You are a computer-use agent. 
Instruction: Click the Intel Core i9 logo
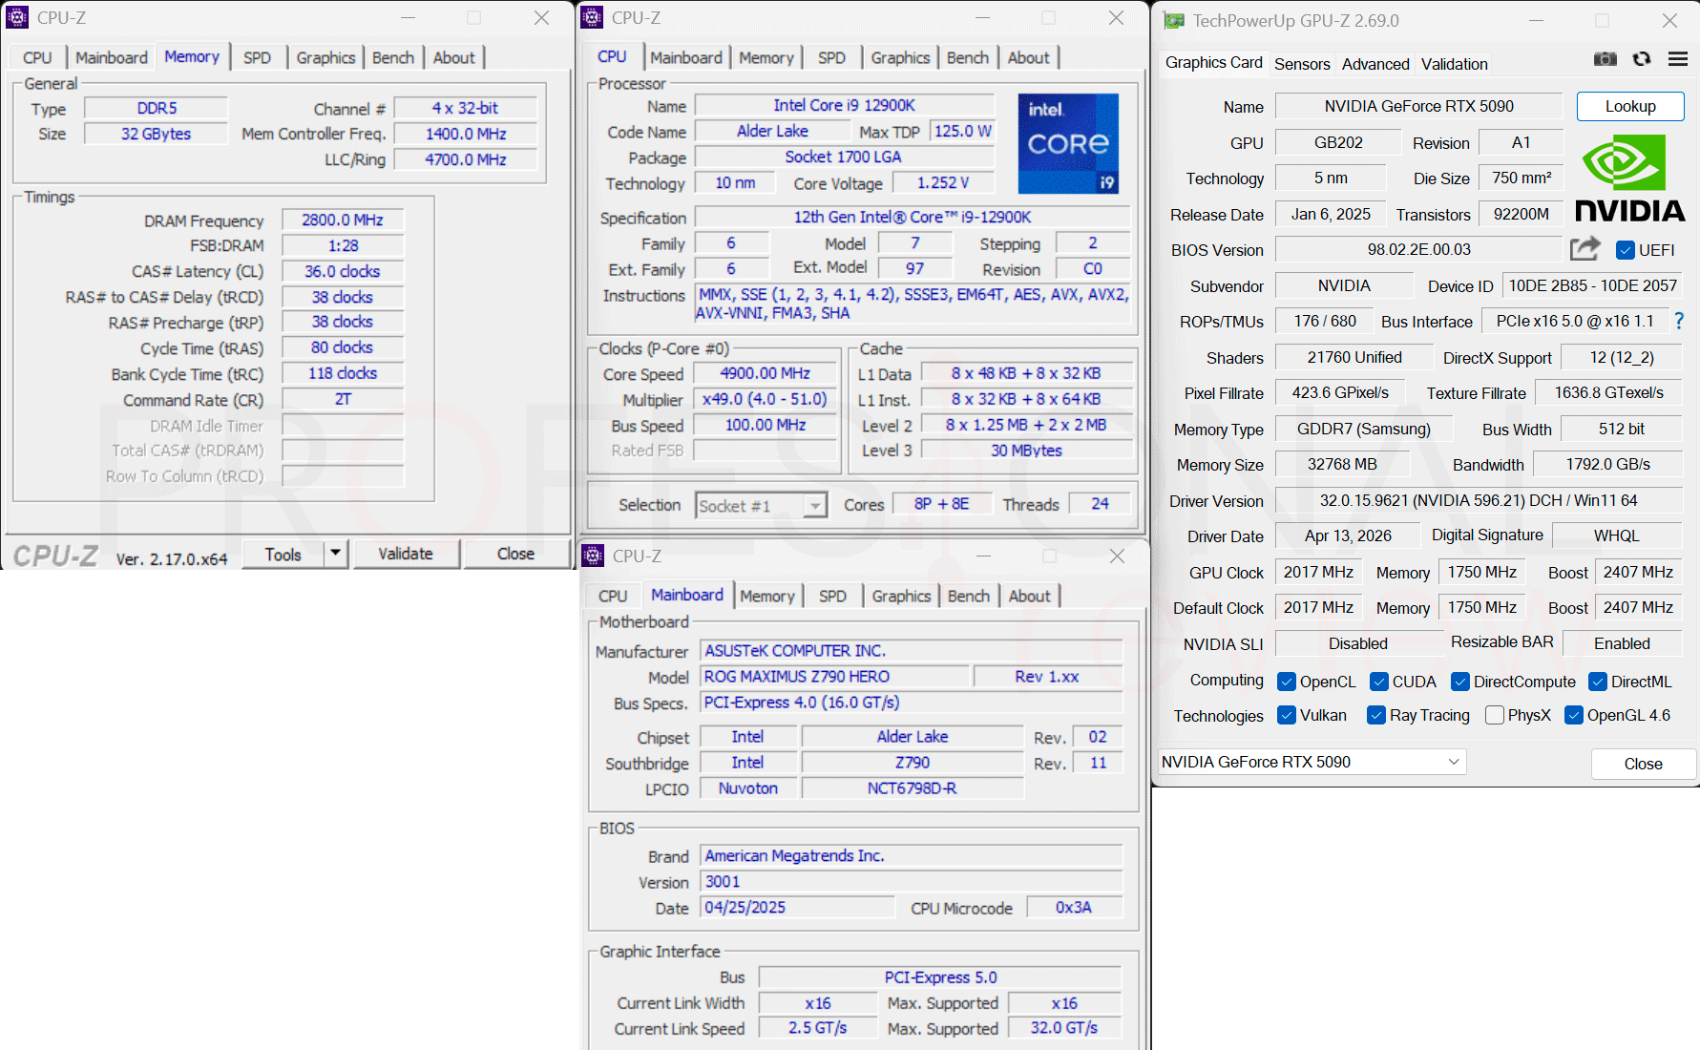click(x=1068, y=143)
